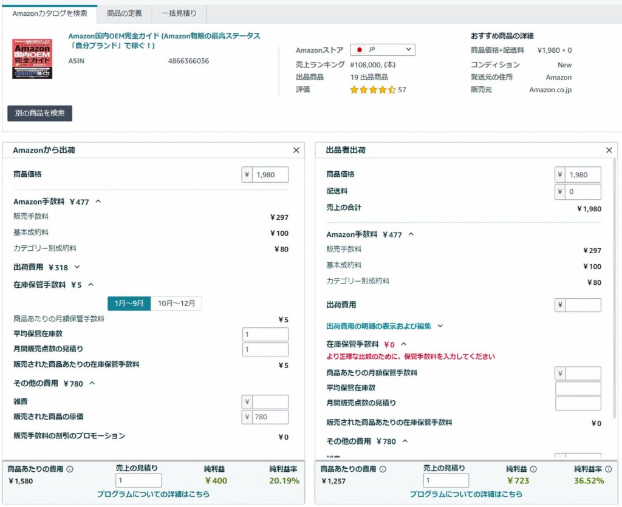Click info icon next to right 純利益
The width and height of the screenshot is (622, 507).
coord(533,469)
